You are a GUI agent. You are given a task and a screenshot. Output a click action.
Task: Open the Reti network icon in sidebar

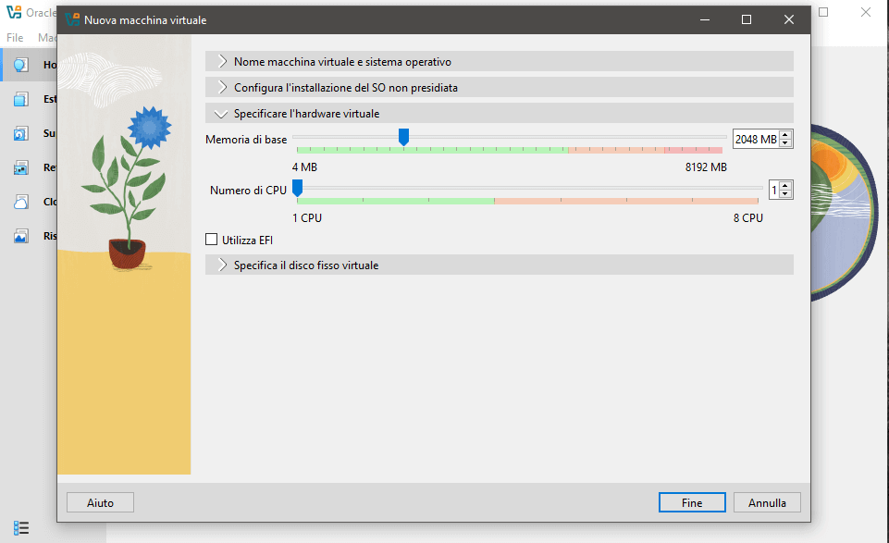pyautogui.click(x=20, y=167)
